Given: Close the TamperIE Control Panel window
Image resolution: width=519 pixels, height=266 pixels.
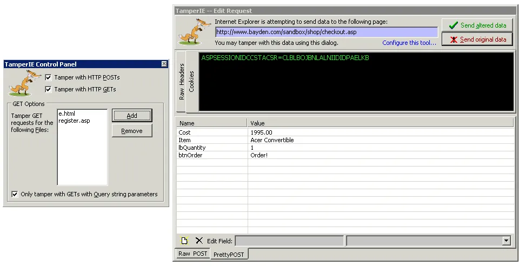Looking at the screenshot, I should coord(164,64).
